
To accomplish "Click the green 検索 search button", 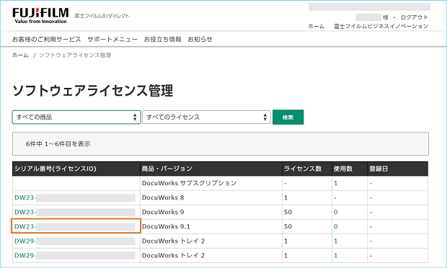I will coord(288,117).
